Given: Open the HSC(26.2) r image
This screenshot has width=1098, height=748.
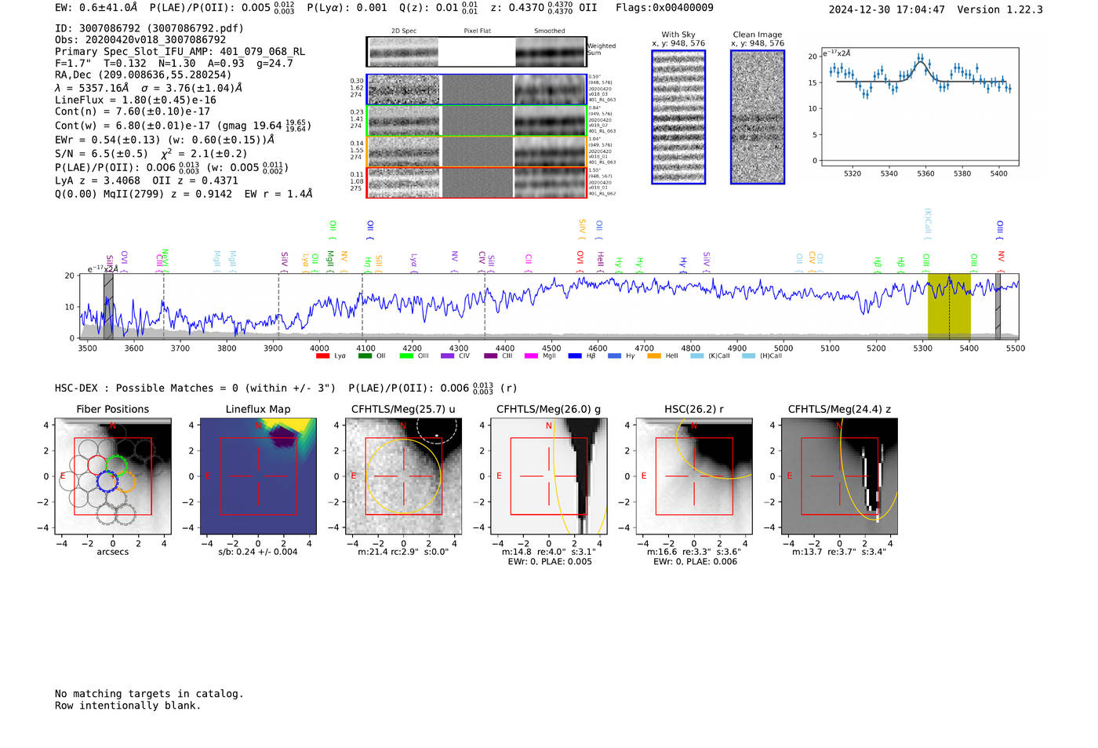Looking at the screenshot, I should tap(693, 476).
